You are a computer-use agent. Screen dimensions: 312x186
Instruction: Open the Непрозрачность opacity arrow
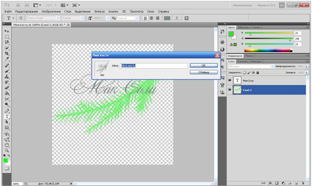point(307,66)
